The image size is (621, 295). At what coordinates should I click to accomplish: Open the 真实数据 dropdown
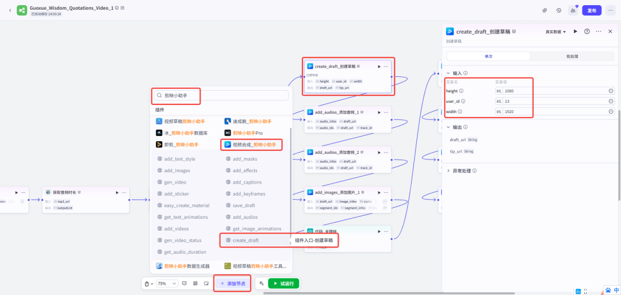click(555, 32)
